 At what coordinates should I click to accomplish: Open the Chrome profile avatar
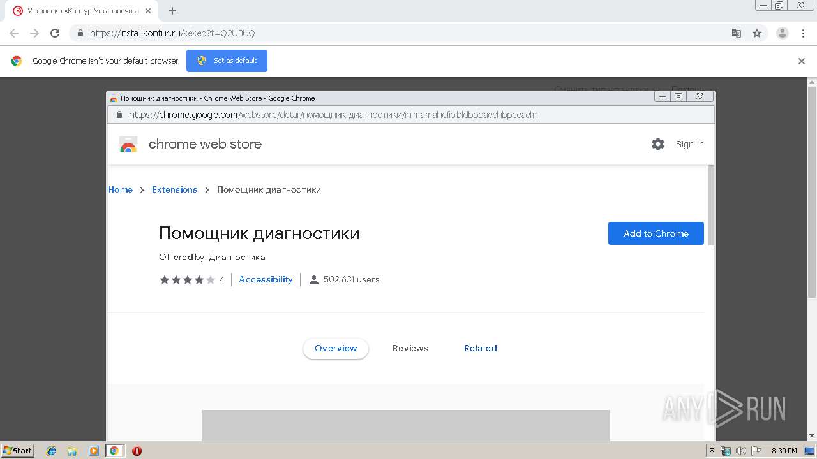pyautogui.click(x=783, y=33)
